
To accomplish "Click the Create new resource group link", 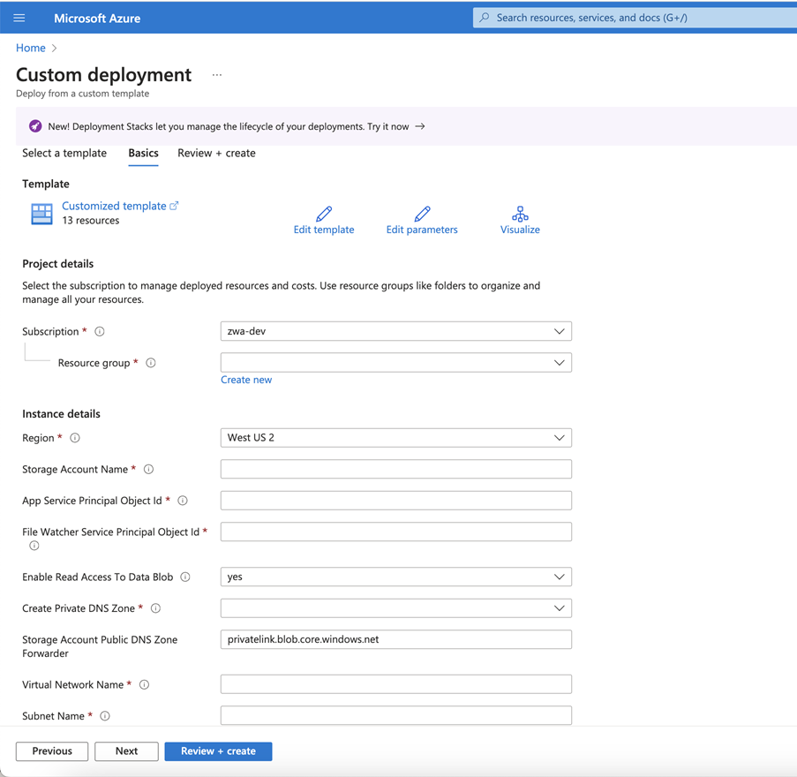I will pos(246,380).
